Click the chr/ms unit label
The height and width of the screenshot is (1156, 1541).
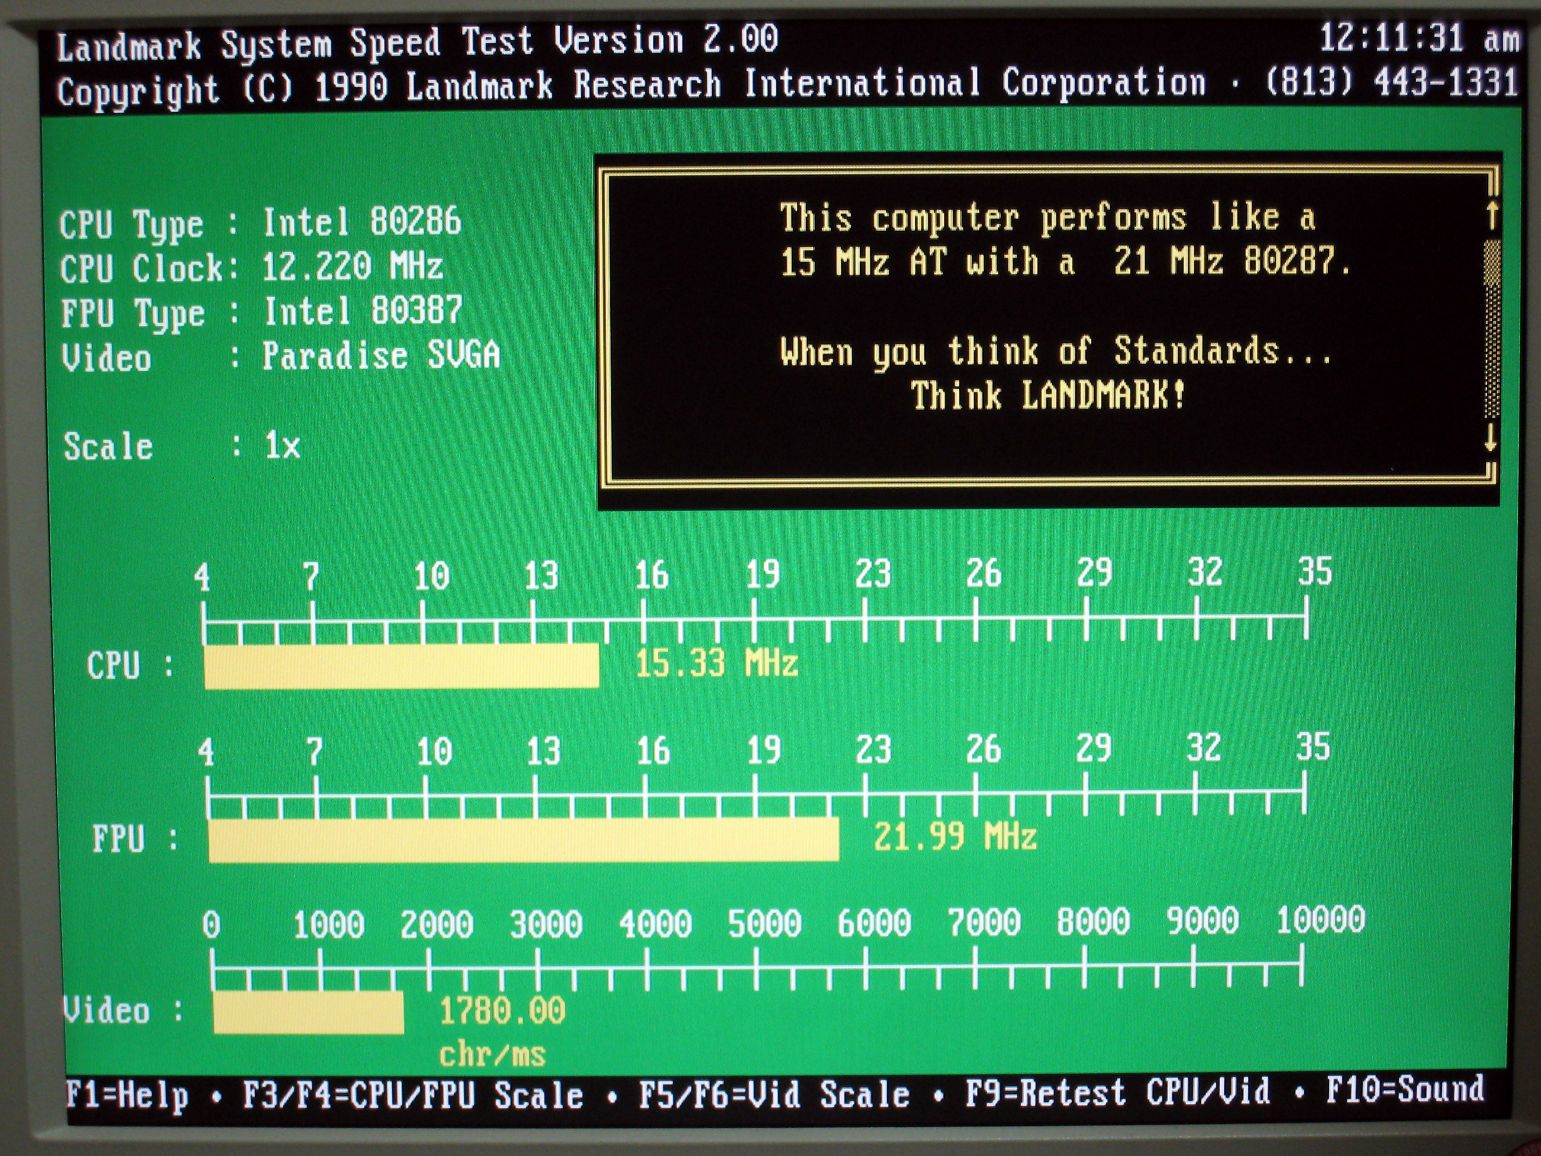[x=492, y=1055]
